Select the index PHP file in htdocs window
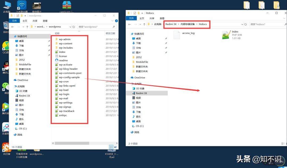 (x=232, y=35)
